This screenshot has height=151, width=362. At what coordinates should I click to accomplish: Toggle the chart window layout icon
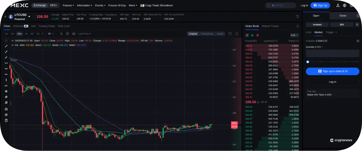point(230,34)
